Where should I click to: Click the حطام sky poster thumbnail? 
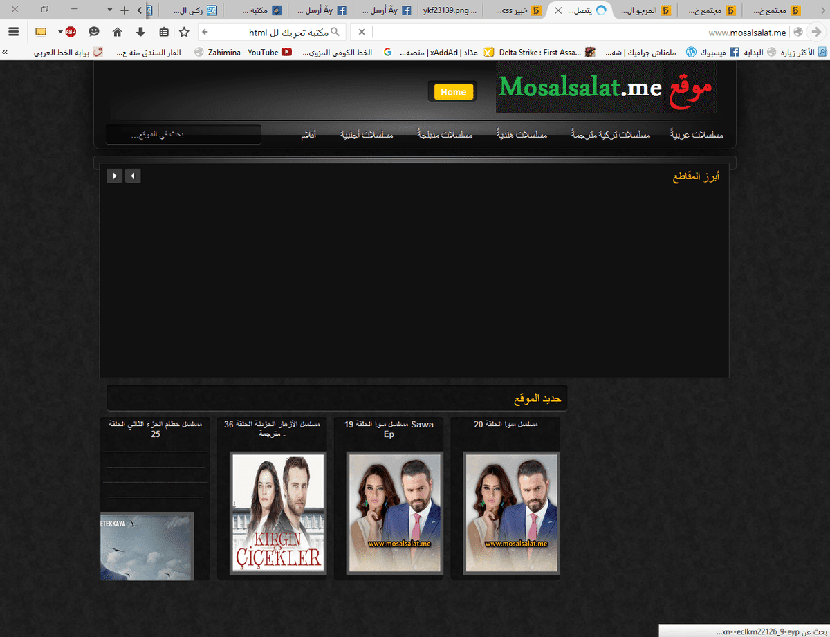coord(147,546)
